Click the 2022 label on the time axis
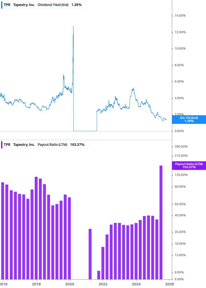This screenshot has height=288, width=206. (x=103, y=284)
